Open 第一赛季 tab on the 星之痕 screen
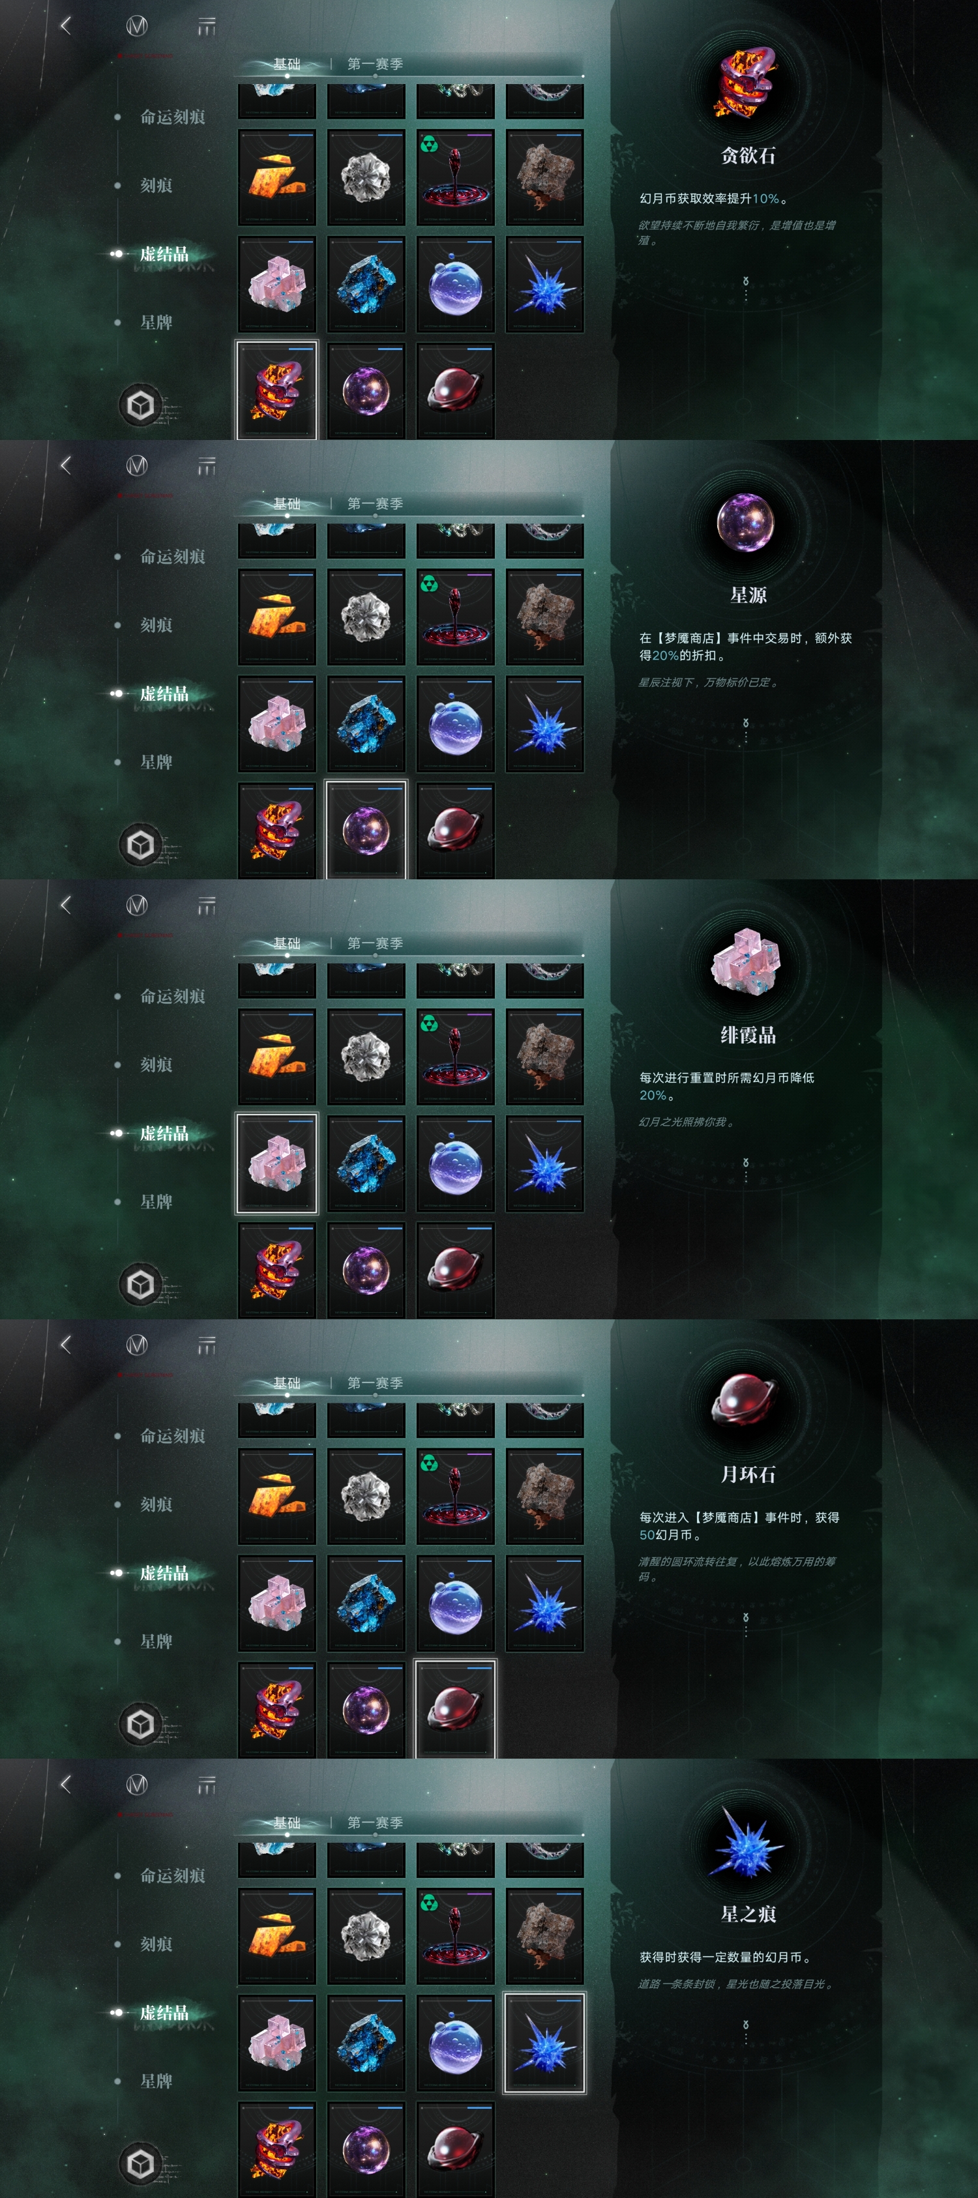Viewport: 978px width, 2198px height. 375,1823
